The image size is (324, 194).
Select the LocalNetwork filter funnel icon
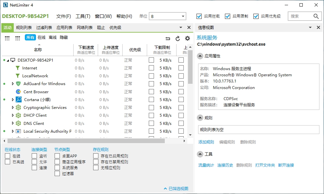click(18, 76)
